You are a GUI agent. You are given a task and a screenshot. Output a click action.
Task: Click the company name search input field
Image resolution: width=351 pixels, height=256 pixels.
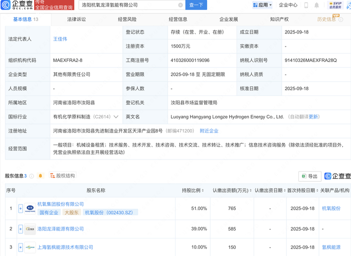(128, 5)
